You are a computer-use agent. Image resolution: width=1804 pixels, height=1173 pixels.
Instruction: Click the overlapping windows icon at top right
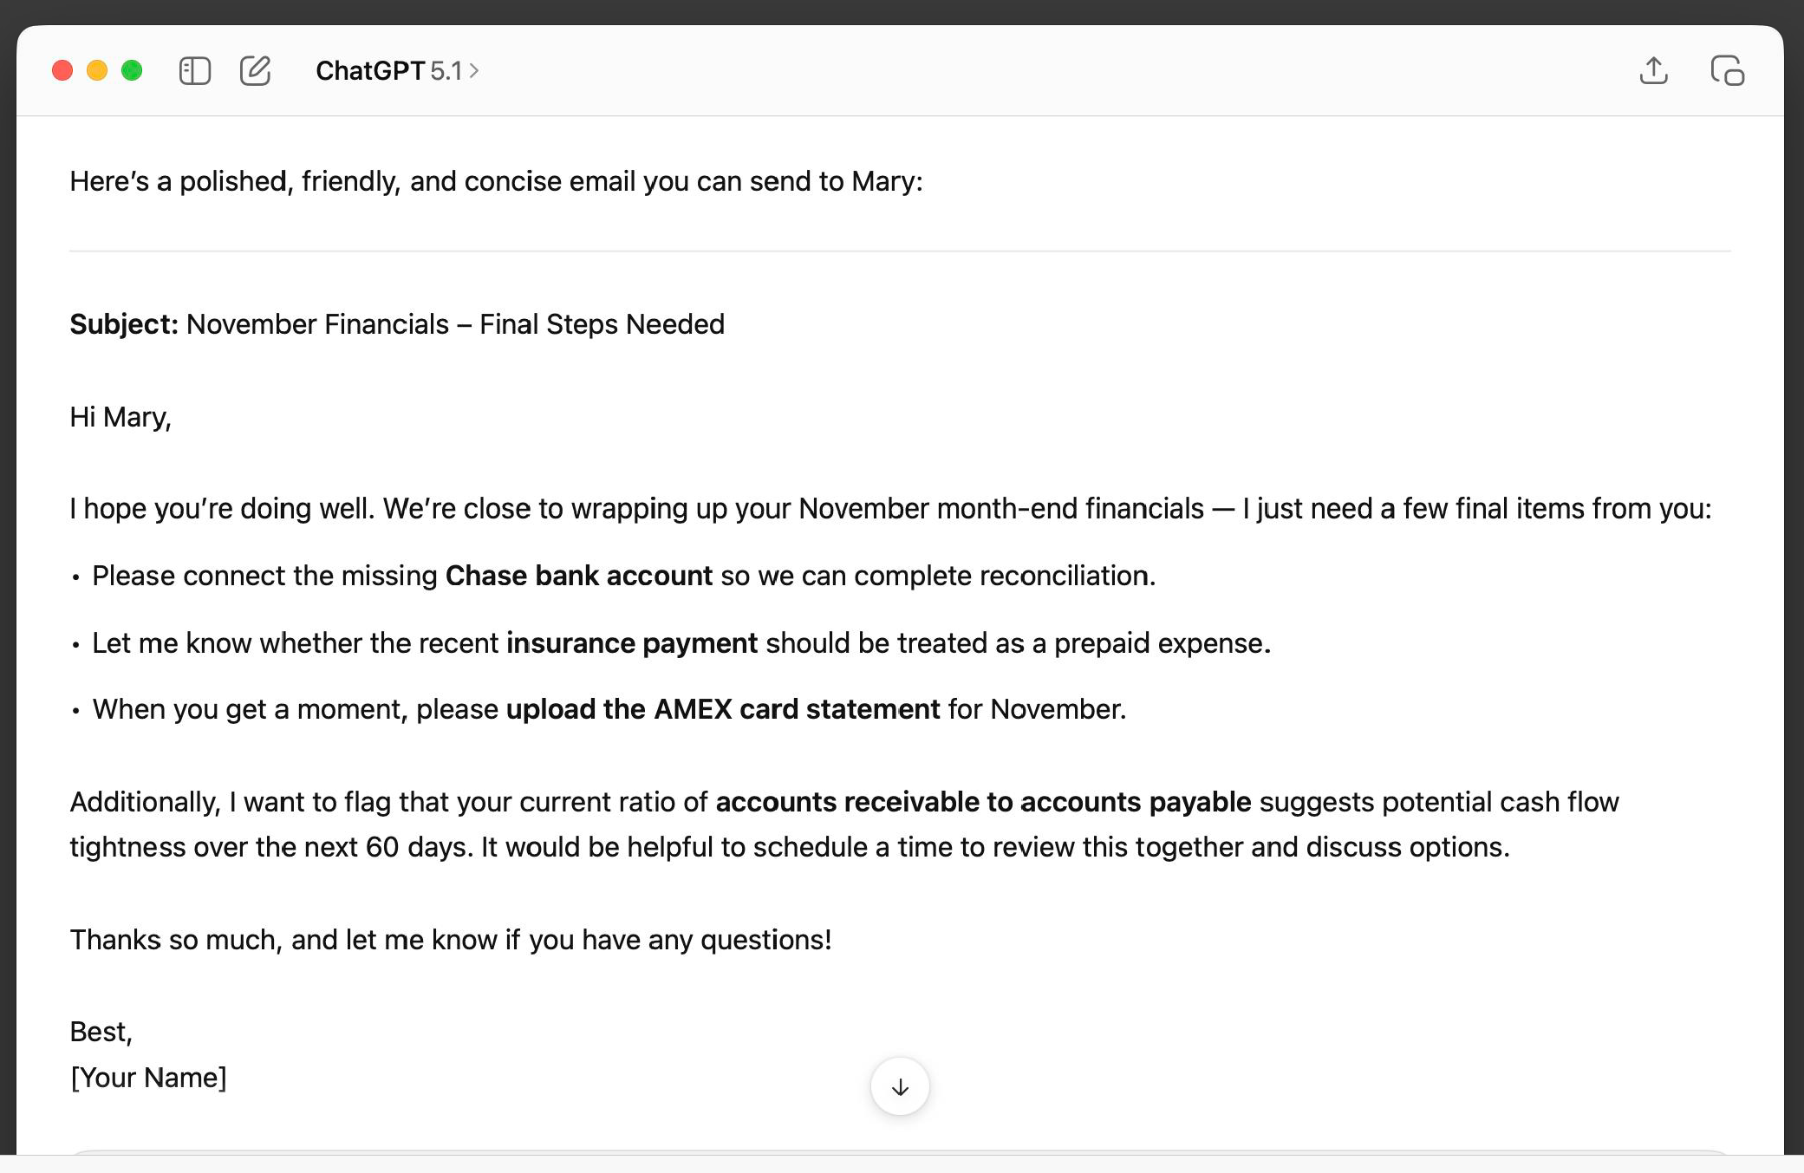tap(1727, 70)
